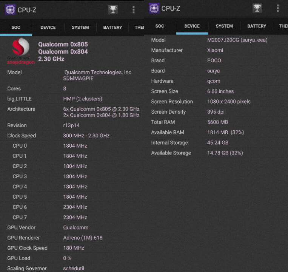Open trophy icon in right CPU-Z screen

point(257,8)
